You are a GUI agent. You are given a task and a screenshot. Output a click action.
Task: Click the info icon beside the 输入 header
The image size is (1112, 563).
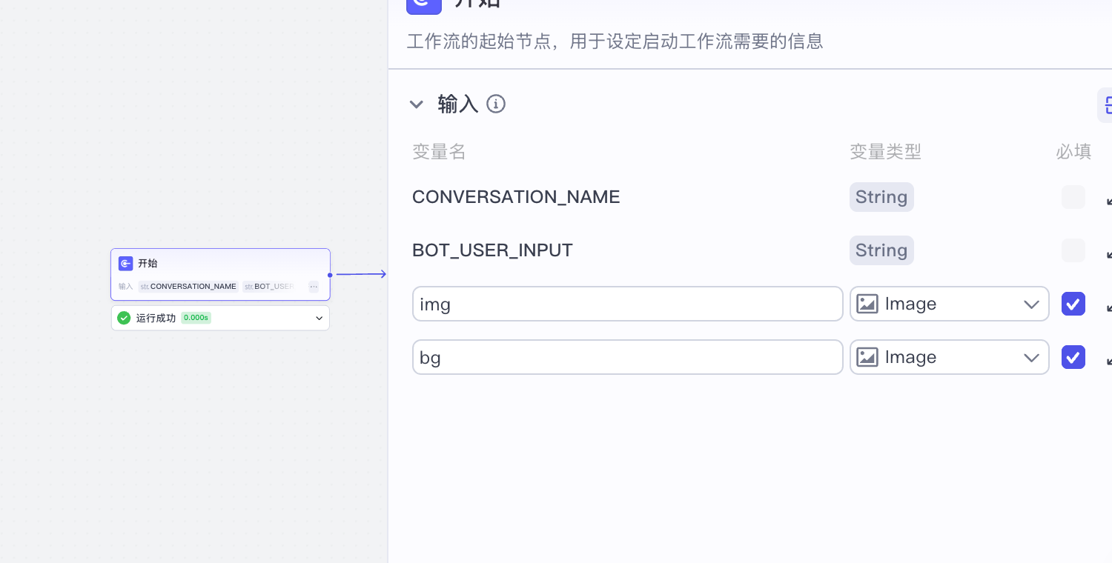496,104
